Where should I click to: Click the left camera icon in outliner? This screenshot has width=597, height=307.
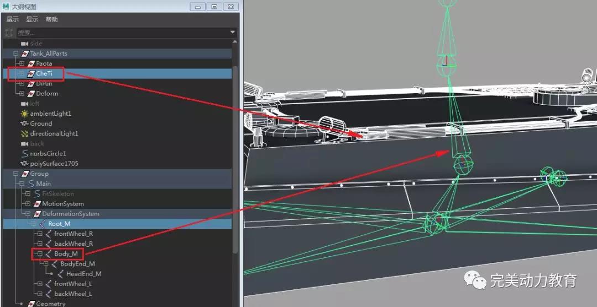(x=24, y=104)
